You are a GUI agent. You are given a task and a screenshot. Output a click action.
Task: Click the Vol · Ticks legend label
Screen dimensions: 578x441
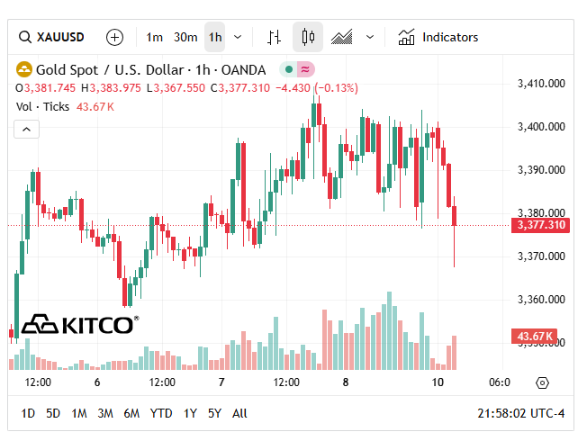click(42, 107)
